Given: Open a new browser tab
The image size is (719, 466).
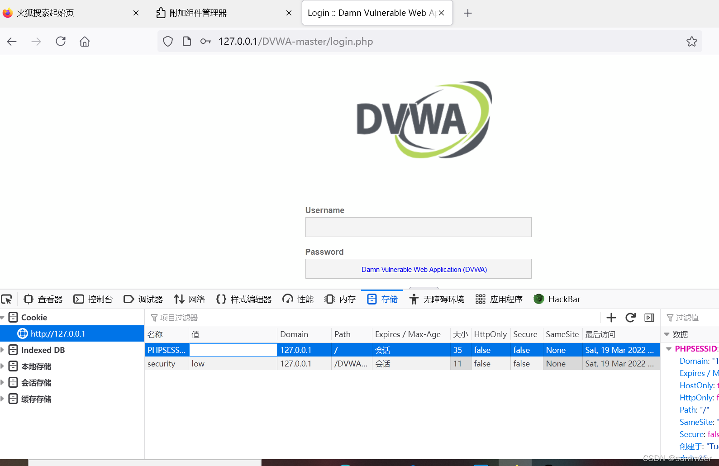Looking at the screenshot, I should pyautogui.click(x=468, y=13).
